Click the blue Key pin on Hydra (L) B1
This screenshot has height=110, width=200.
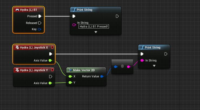[x=39, y=29]
